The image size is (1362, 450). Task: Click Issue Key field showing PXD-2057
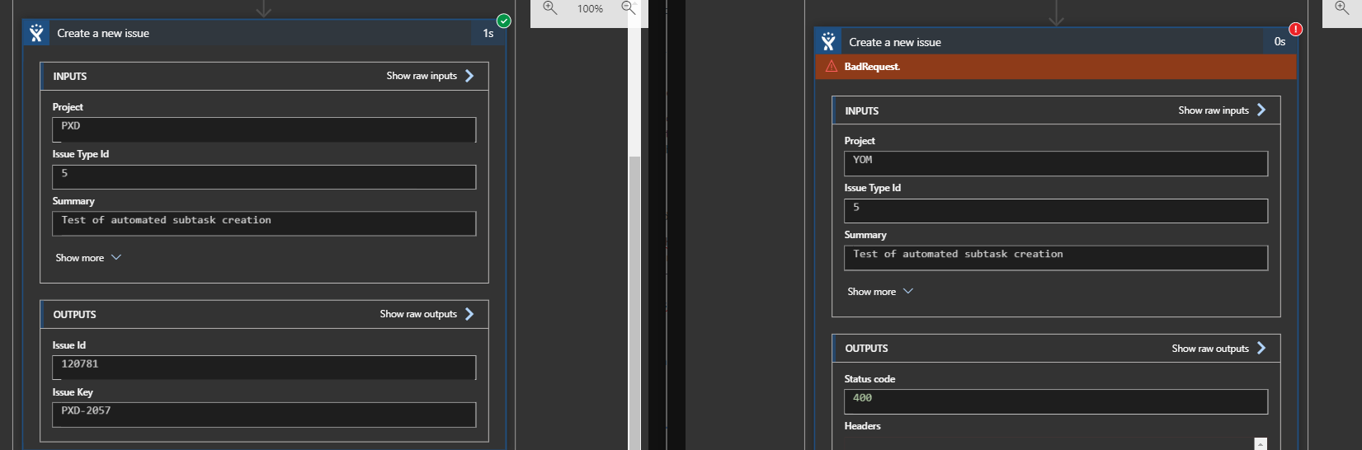pyautogui.click(x=264, y=415)
